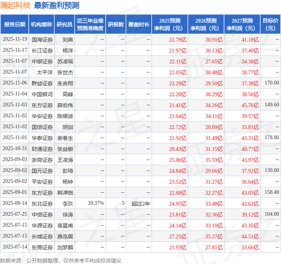Click the target price 170.00

(x=272, y=83)
